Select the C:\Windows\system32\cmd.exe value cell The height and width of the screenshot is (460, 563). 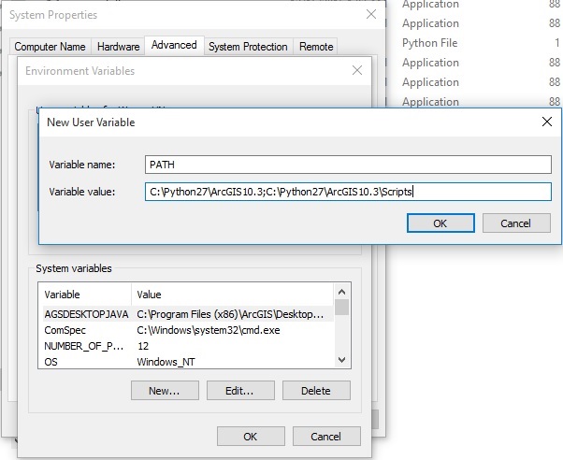pos(209,330)
